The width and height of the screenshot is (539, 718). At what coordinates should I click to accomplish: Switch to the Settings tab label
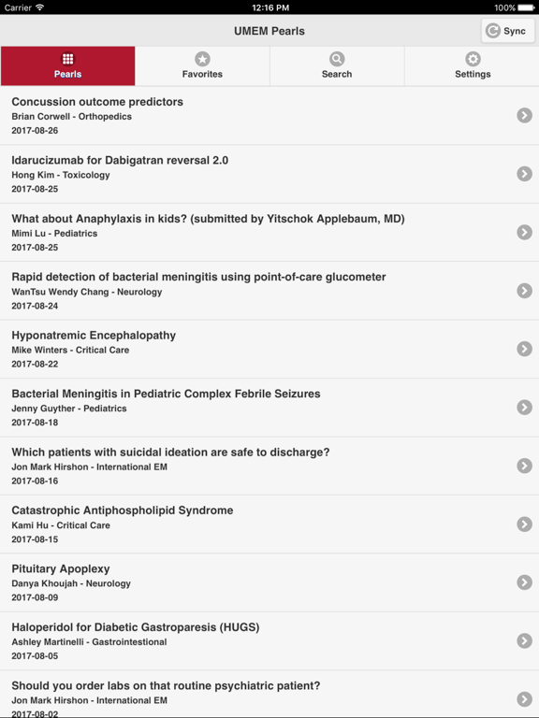[473, 74]
